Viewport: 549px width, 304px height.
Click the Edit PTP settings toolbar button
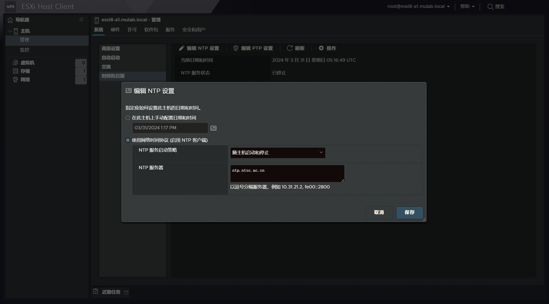click(x=253, y=48)
